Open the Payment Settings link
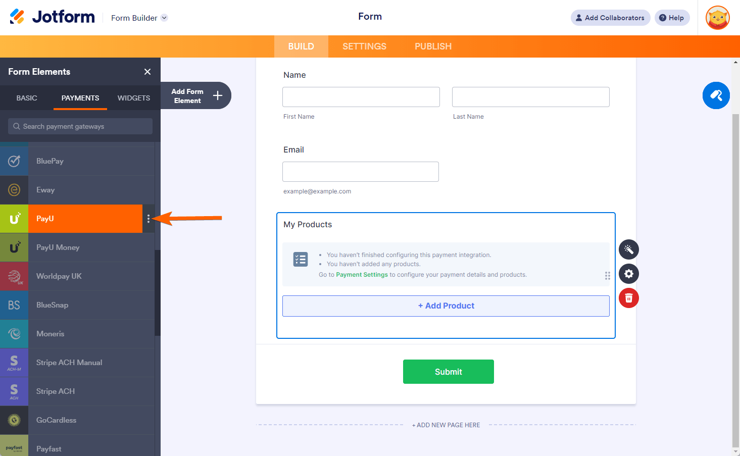 tap(362, 275)
